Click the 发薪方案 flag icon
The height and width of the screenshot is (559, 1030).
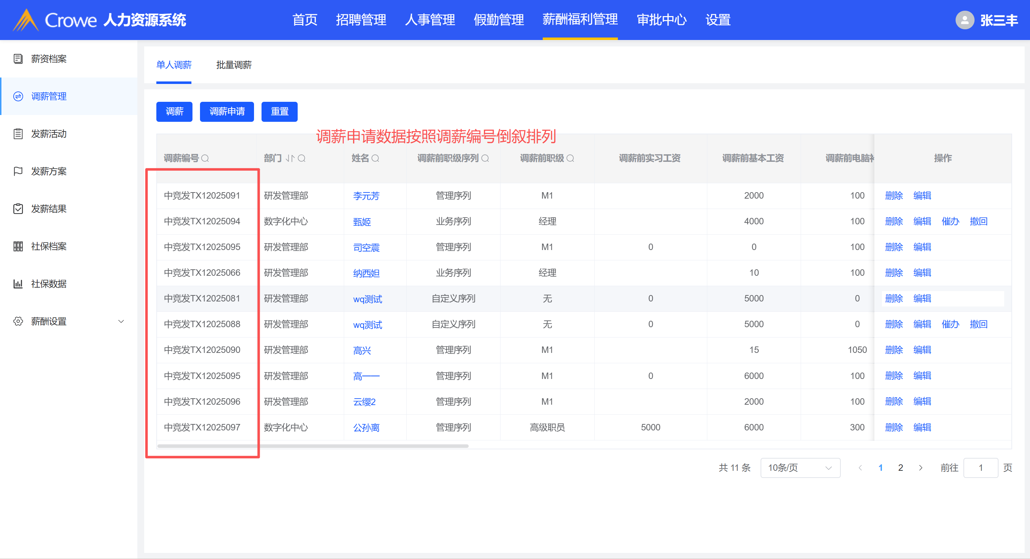click(18, 171)
